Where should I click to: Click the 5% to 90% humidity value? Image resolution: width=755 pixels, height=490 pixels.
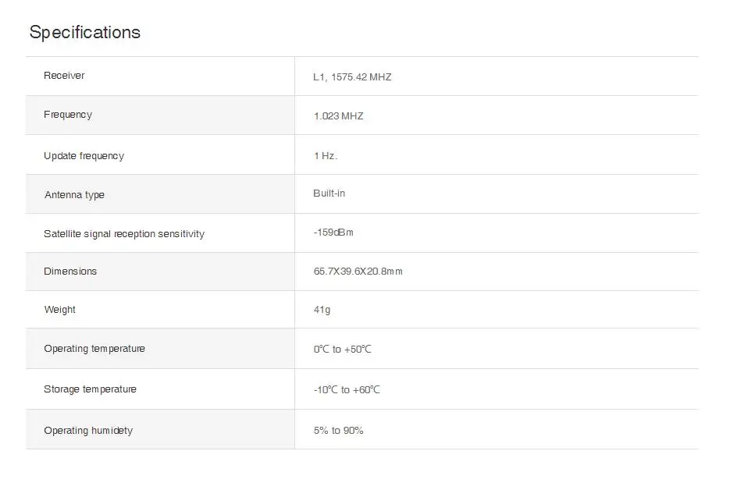click(x=339, y=431)
